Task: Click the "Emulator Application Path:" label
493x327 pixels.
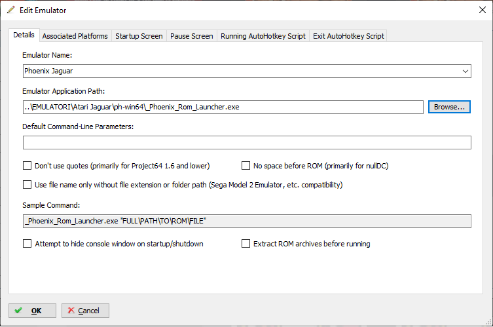Action: 64,91
